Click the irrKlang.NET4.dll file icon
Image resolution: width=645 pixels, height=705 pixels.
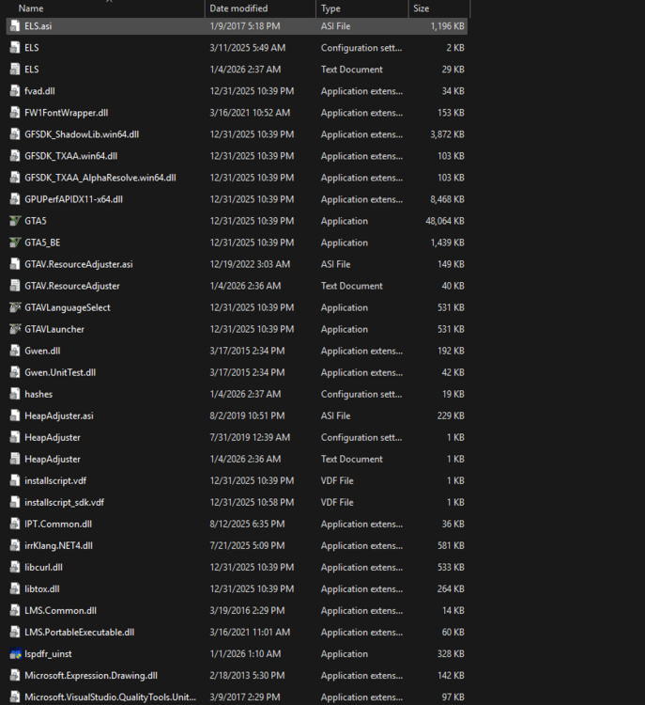click(15, 545)
